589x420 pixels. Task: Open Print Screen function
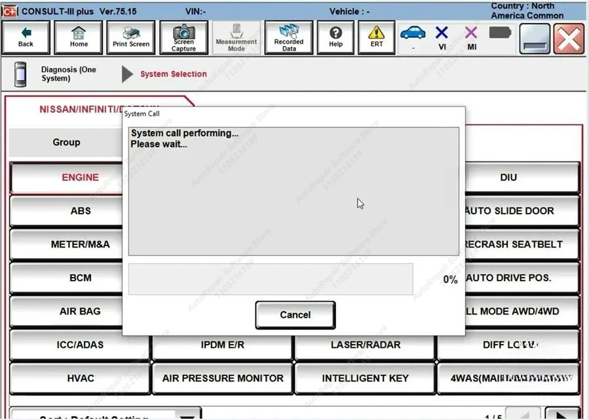click(130, 37)
